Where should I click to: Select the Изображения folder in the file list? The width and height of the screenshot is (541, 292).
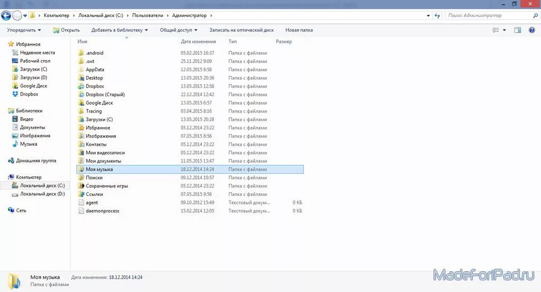coord(97,136)
